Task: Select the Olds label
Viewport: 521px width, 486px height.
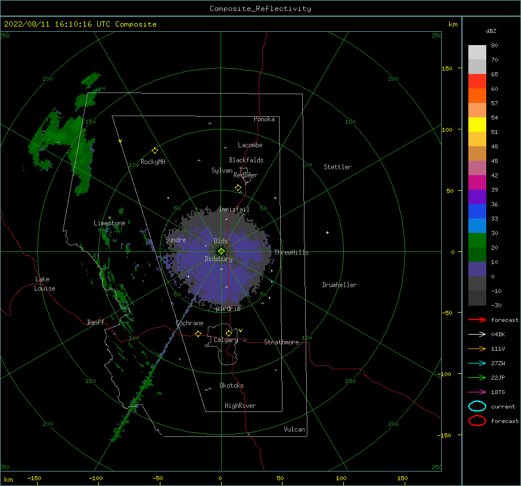Action: (221, 241)
